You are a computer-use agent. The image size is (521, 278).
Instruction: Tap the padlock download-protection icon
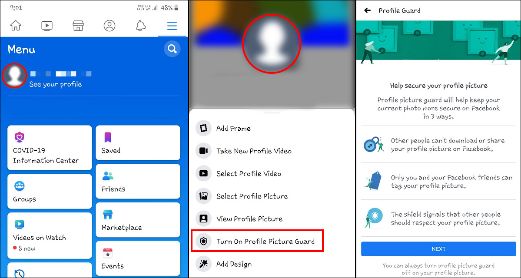tap(373, 145)
